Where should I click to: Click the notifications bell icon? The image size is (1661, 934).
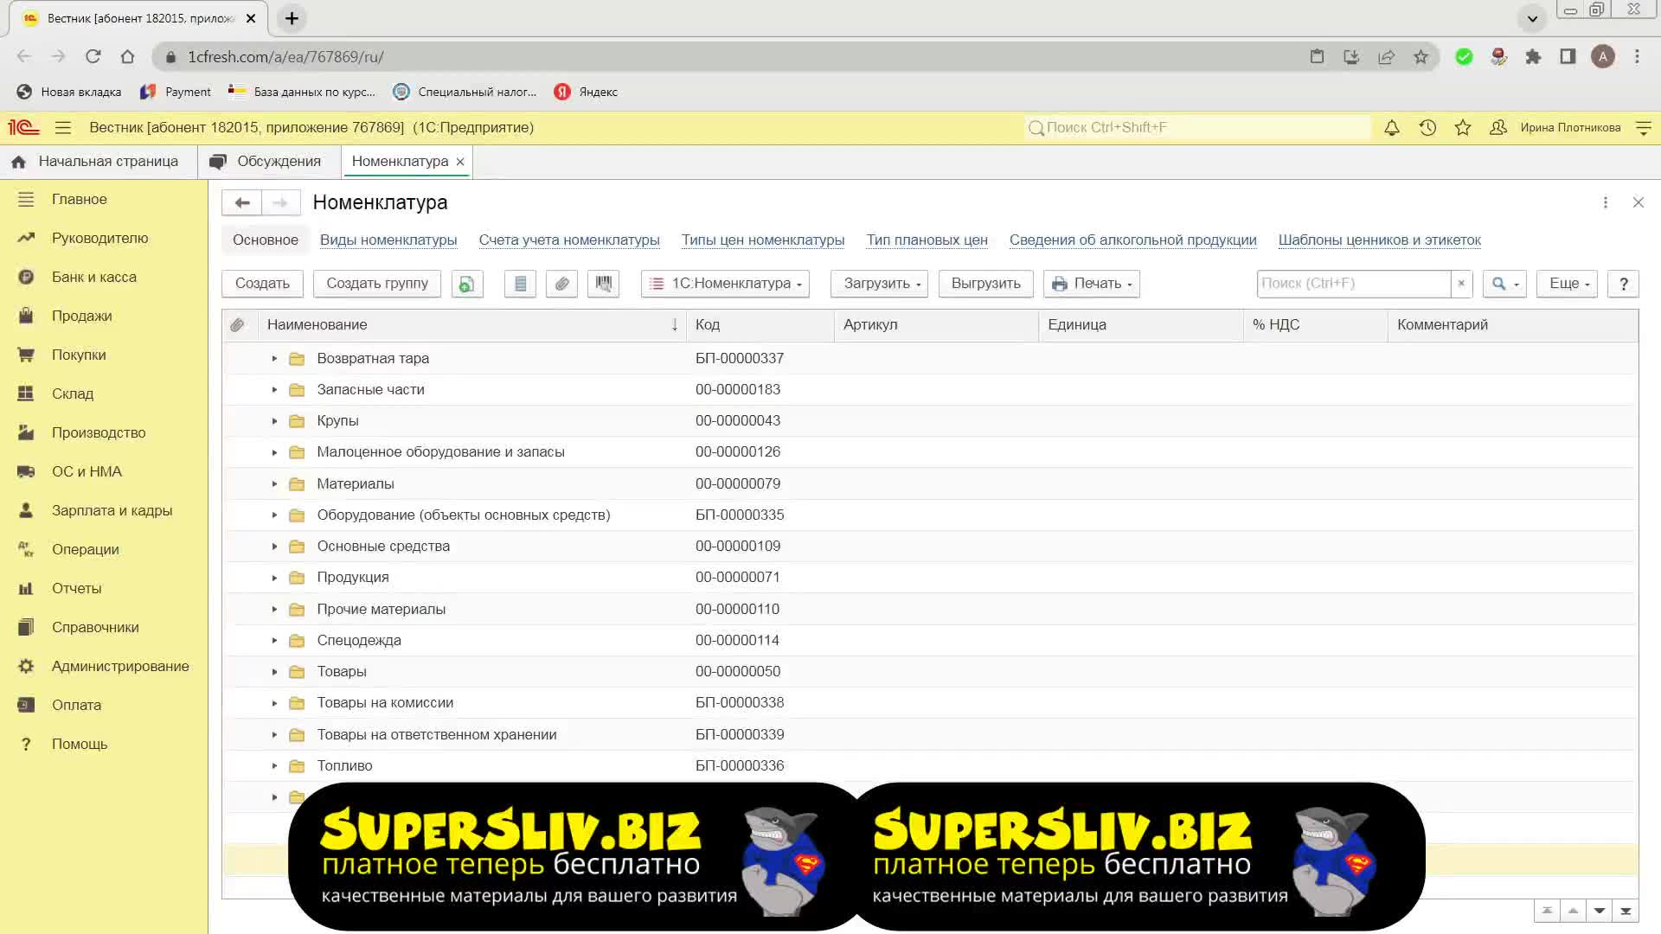(x=1392, y=128)
